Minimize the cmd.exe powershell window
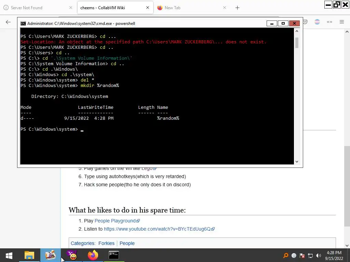Screen dimensions: 350x262 pos(272,24)
